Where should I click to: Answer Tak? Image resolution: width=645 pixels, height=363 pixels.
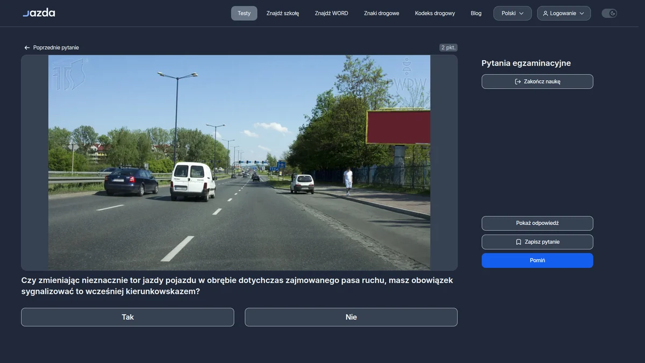point(127,317)
